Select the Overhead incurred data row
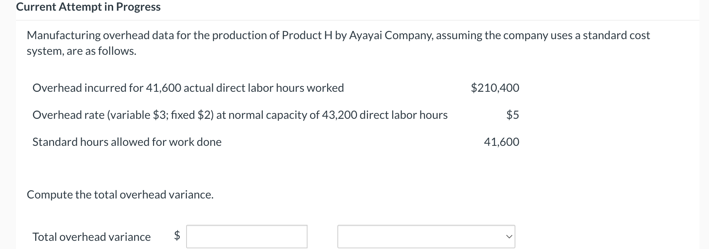This screenshot has width=709, height=249. point(188,88)
